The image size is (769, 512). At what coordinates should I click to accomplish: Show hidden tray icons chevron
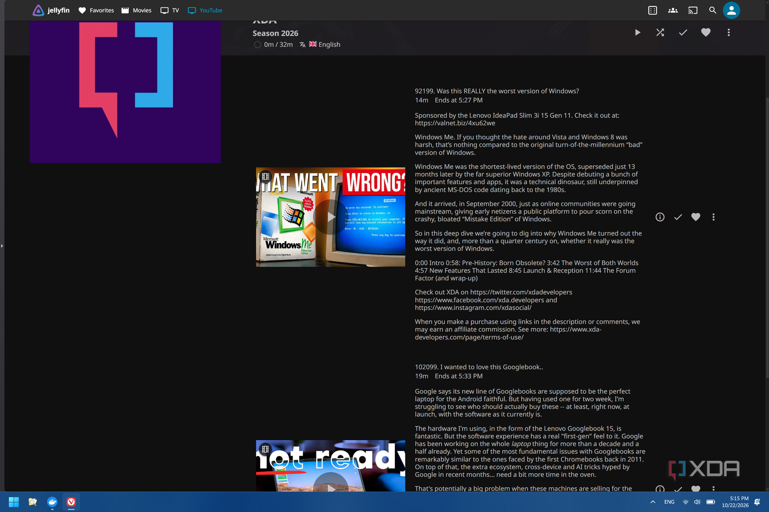point(652,502)
